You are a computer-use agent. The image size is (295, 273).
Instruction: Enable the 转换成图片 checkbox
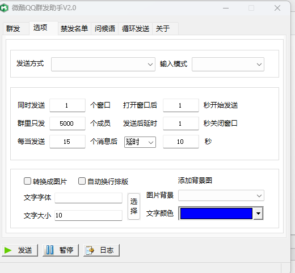coord(27,181)
